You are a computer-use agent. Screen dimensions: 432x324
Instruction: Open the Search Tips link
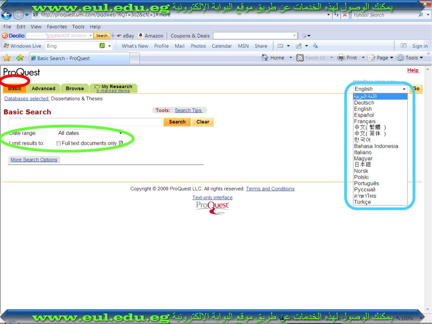(189, 110)
